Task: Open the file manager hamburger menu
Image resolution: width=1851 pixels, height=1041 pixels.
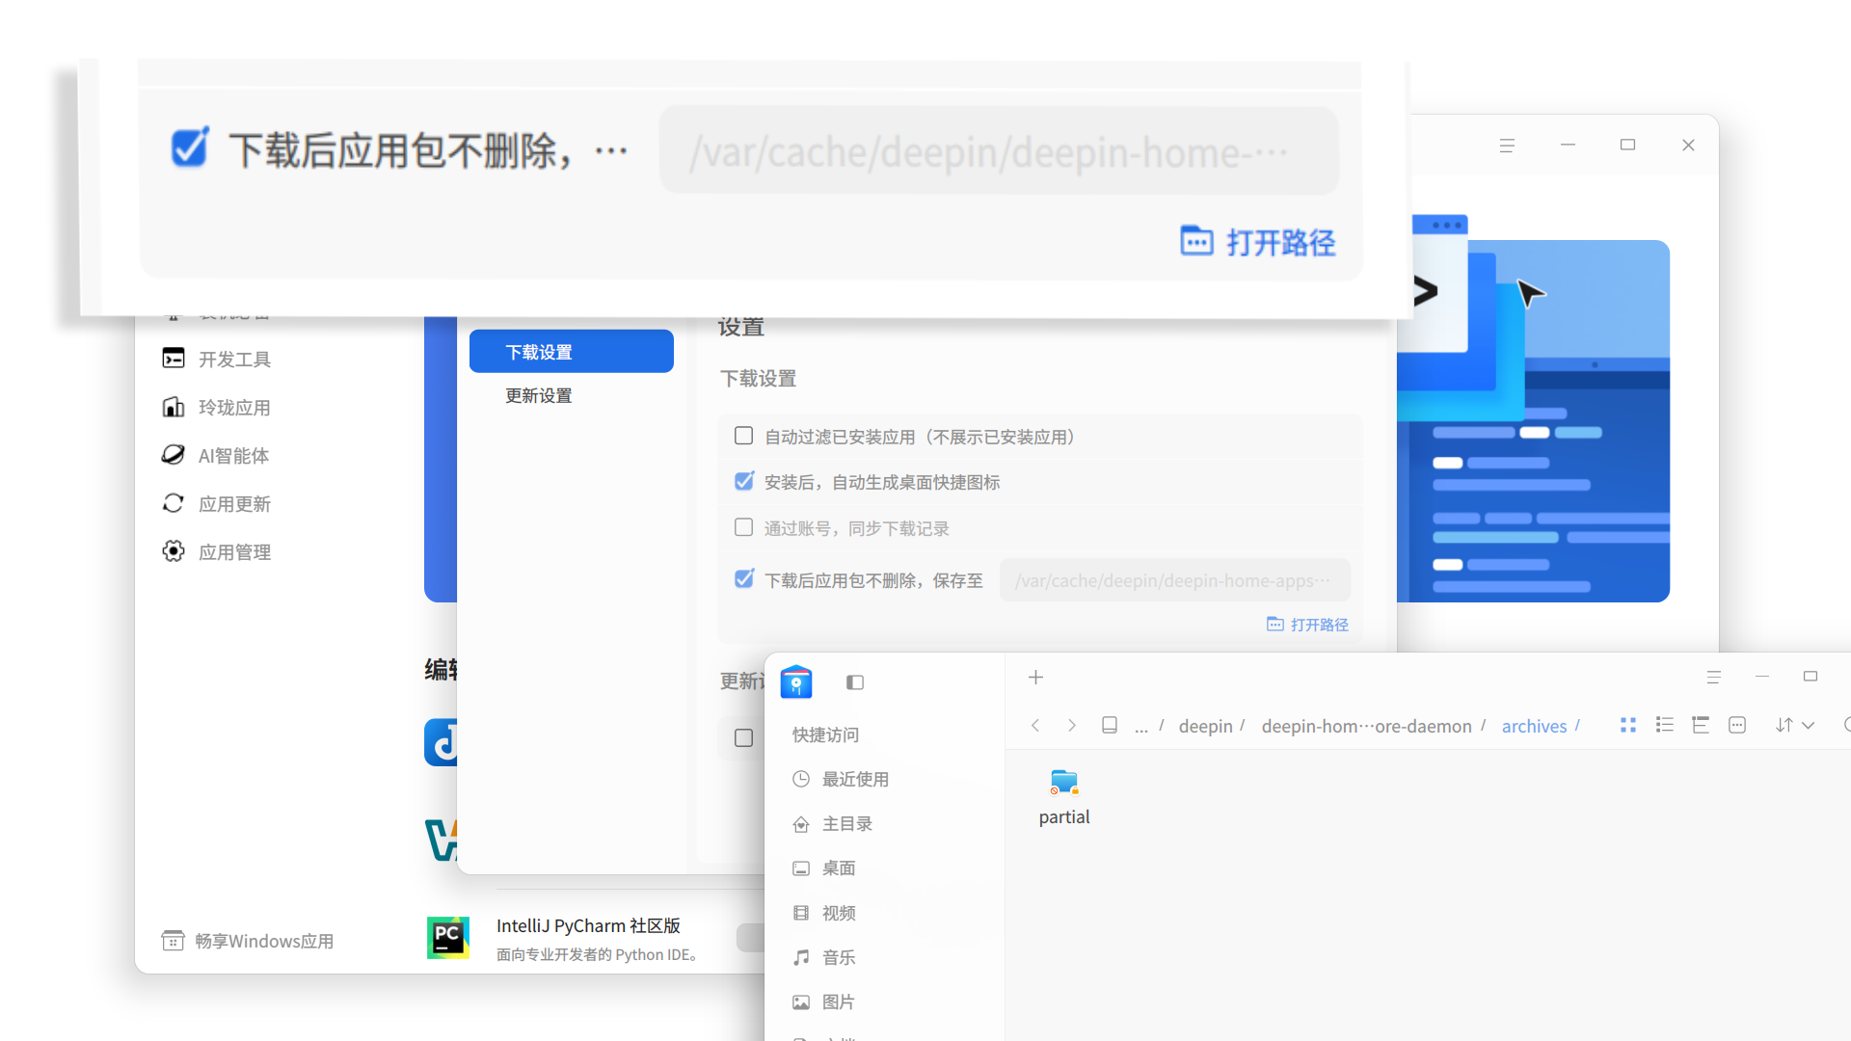Action: [1713, 678]
